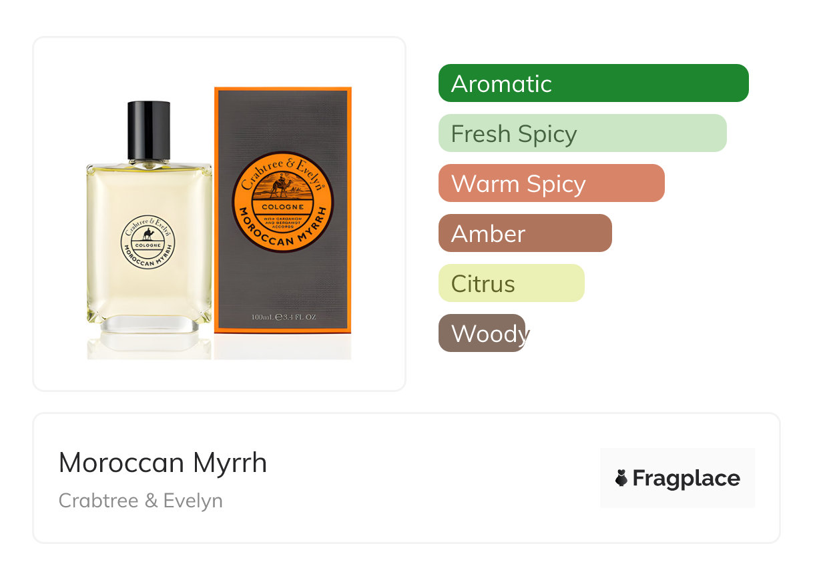Choose the Warm Spicy accord bar
The width and height of the screenshot is (813, 576).
point(551,183)
